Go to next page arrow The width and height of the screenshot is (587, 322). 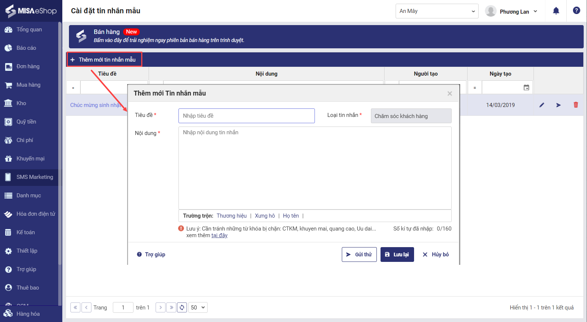pyautogui.click(x=160, y=308)
